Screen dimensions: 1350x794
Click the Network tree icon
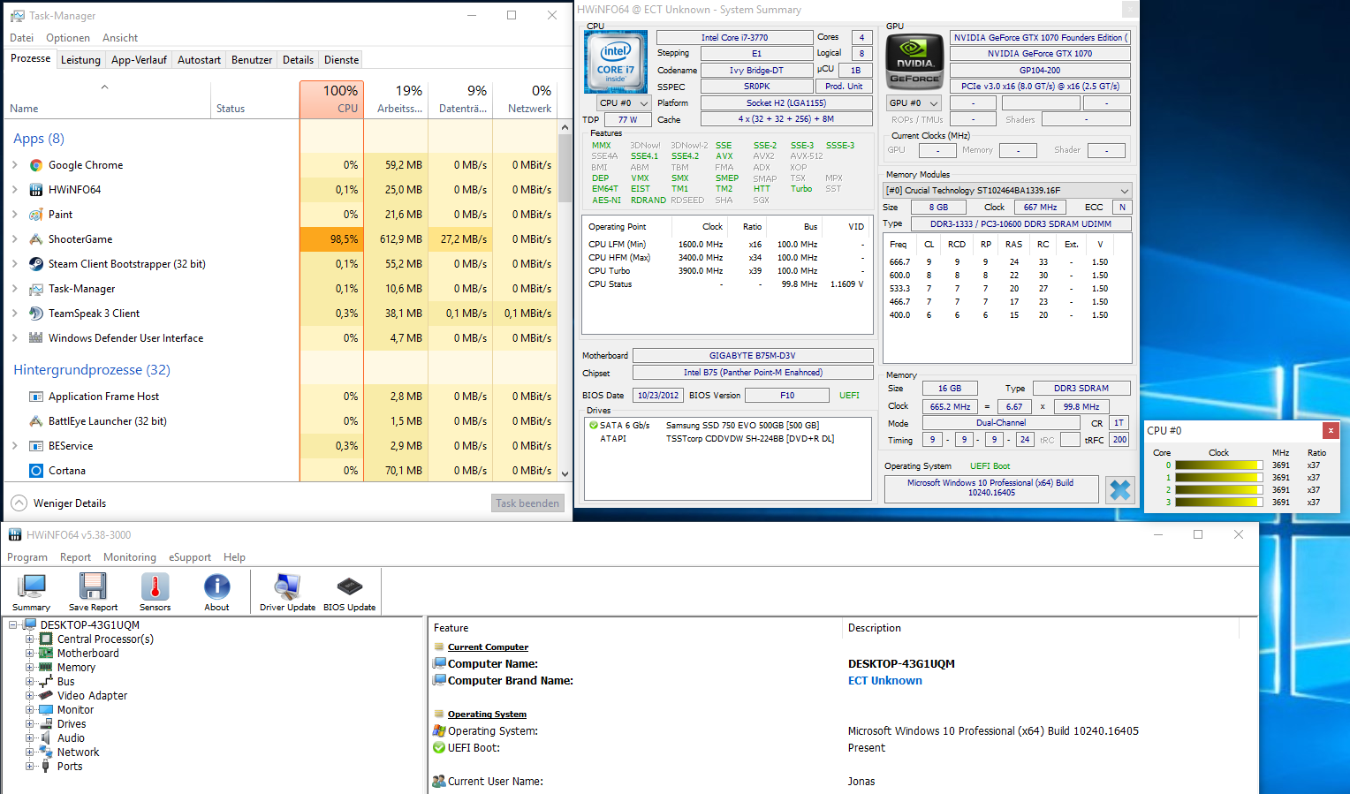(46, 752)
